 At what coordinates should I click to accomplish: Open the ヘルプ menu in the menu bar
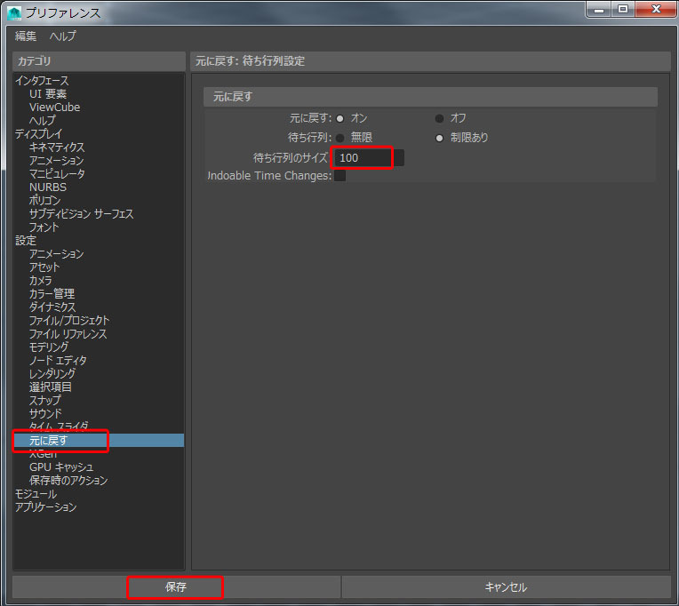(63, 36)
